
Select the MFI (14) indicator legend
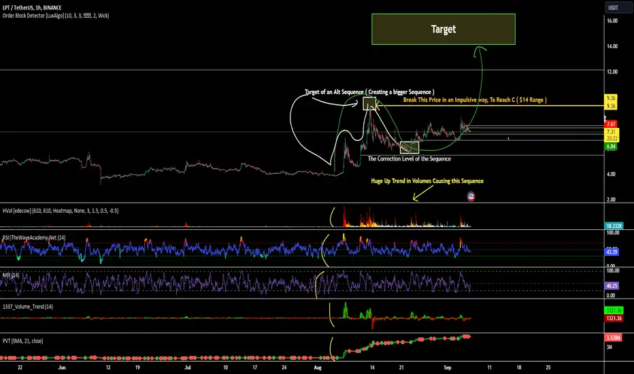(x=11, y=275)
